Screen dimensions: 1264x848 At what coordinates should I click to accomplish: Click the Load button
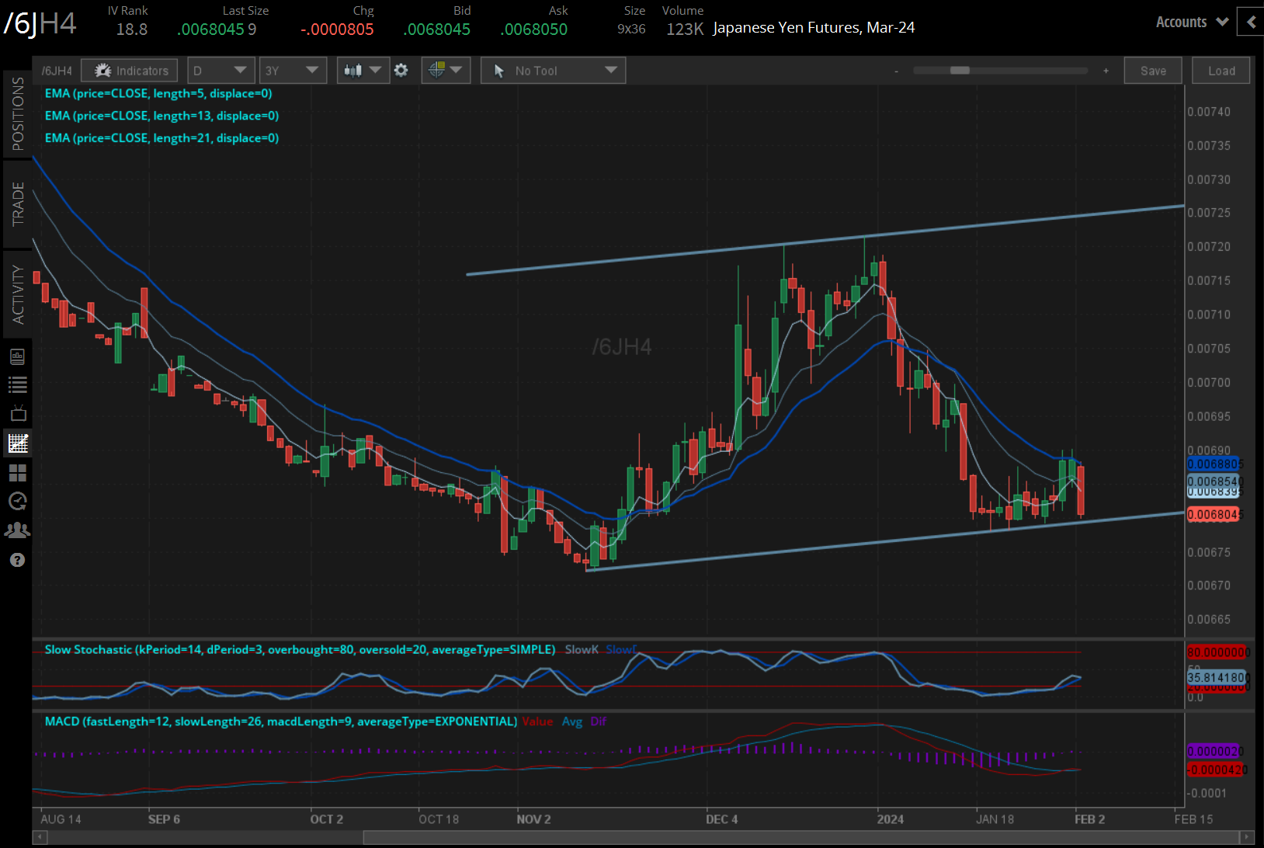pyautogui.click(x=1221, y=70)
